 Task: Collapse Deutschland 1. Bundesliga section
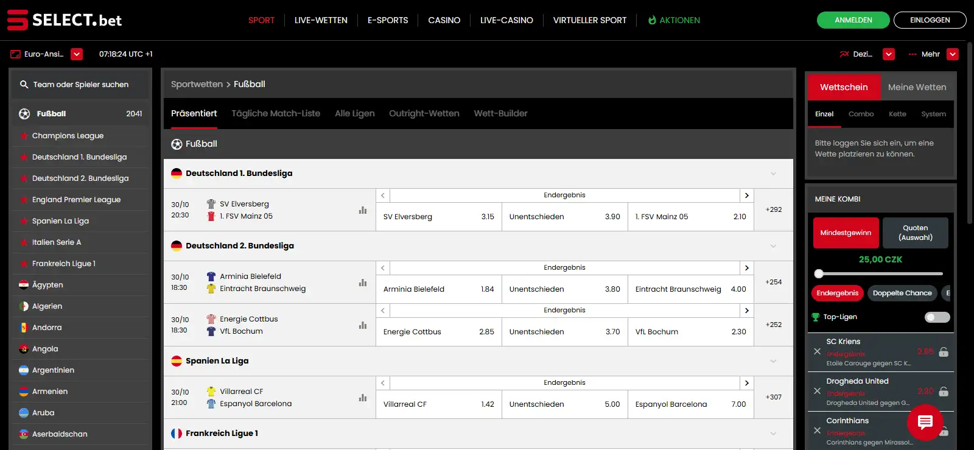point(773,174)
